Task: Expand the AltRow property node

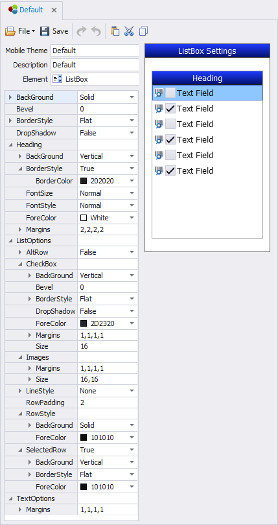Action: [x=20, y=252]
